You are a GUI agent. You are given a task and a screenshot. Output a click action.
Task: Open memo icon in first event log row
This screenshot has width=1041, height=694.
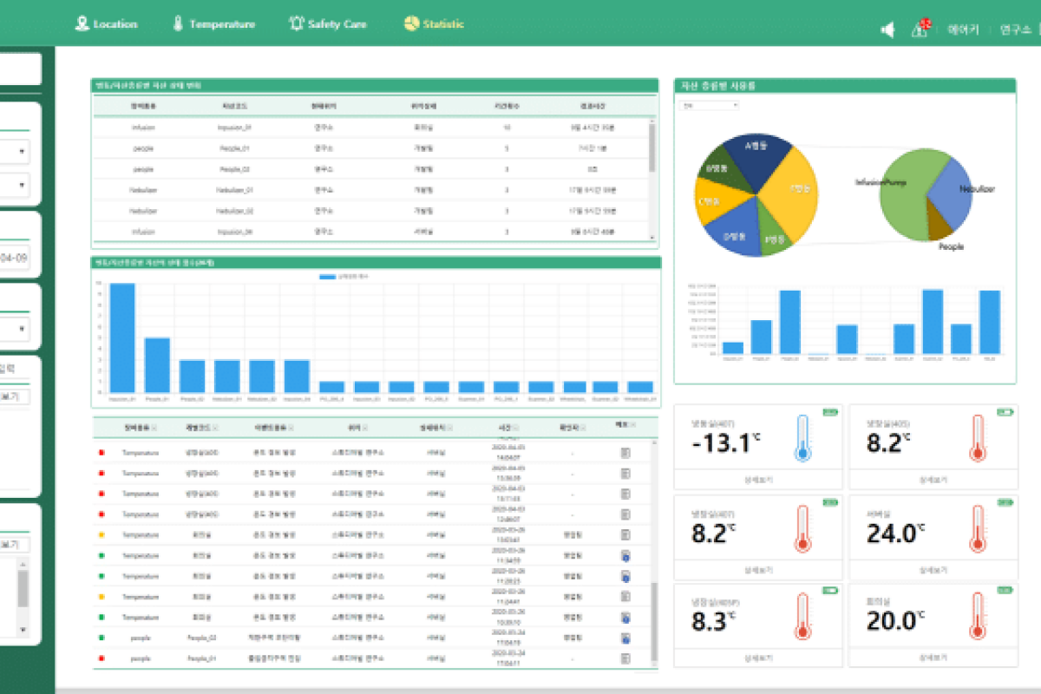pos(625,453)
